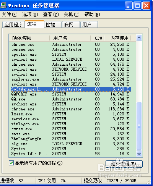Click 提交更改: 2032M / 3909M status
The width and height of the screenshot is (153, 186).
point(110,181)
